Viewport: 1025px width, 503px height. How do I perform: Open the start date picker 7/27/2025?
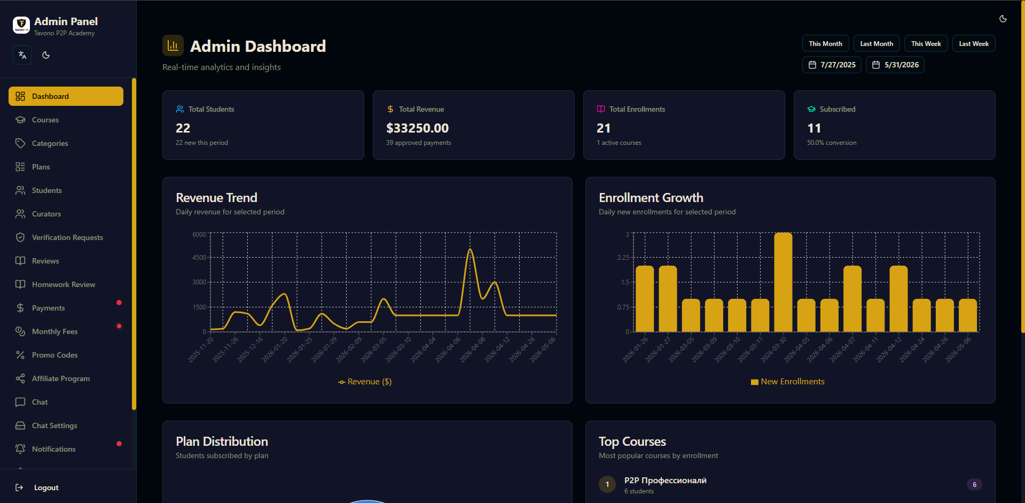click(832, 65)
